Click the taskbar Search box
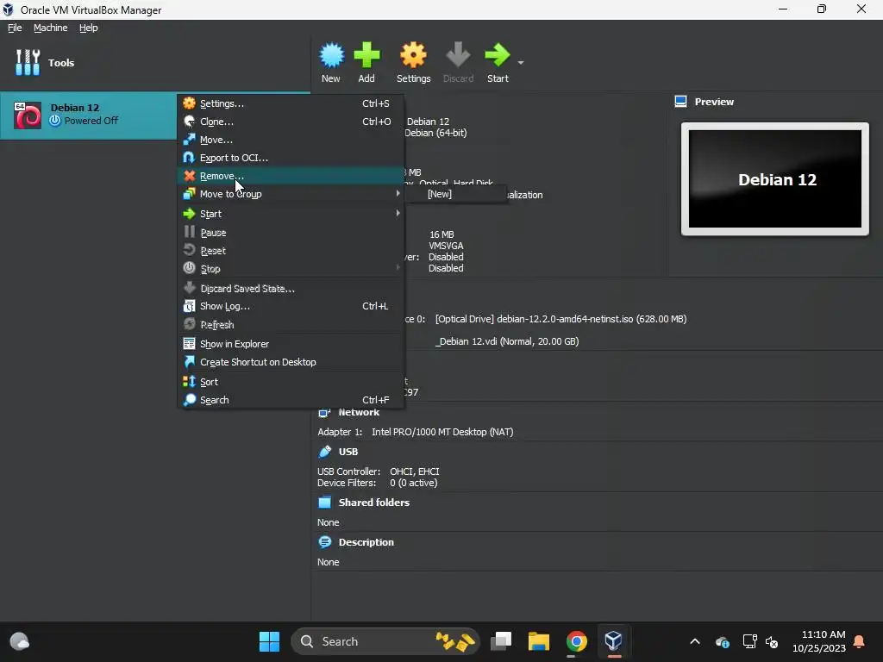The image size is (883, 662). pos(385,641)
